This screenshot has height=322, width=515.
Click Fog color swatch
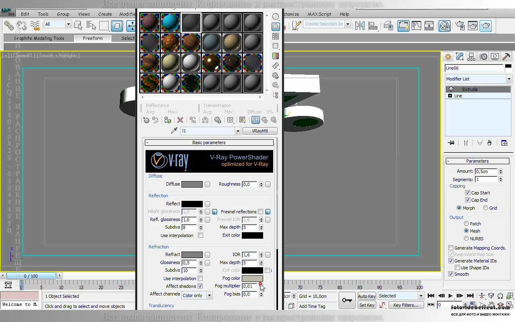pos(252,279)
